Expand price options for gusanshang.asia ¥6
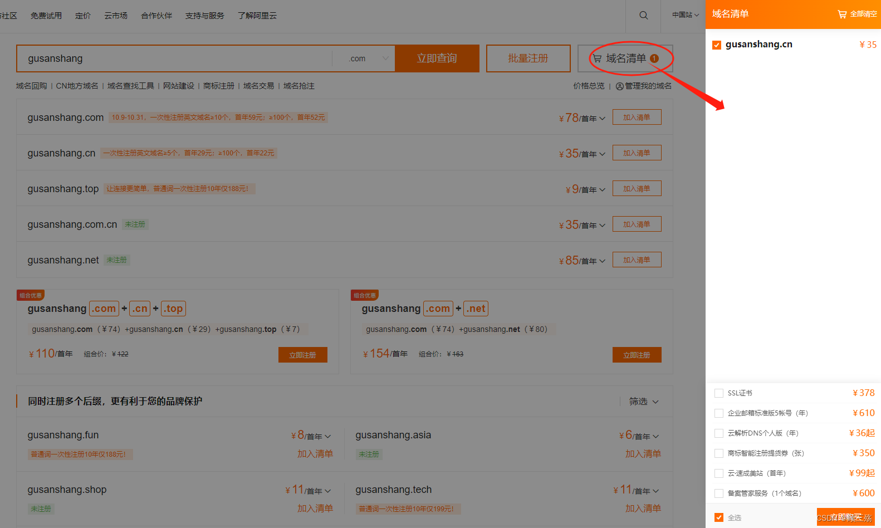This screenshot has width=881, height=528. (656, 437)
